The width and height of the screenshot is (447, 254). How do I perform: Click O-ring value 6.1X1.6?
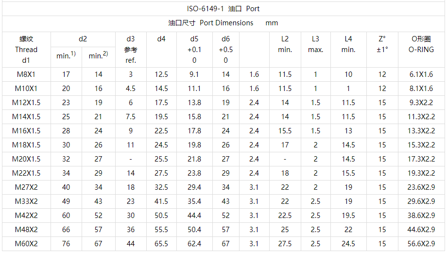pos(421,74)
